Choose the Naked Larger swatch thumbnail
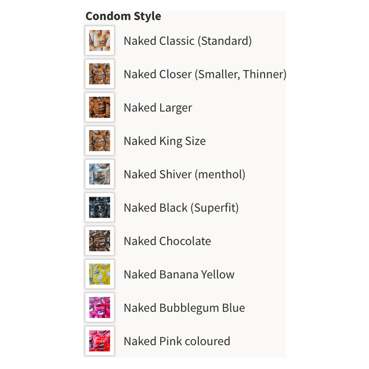 coord(100,108)
